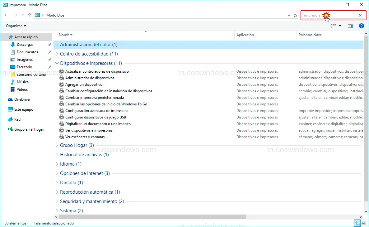Clear the search box with X
369x227 pixels.
pyautogui.click(x=360, y=15)
